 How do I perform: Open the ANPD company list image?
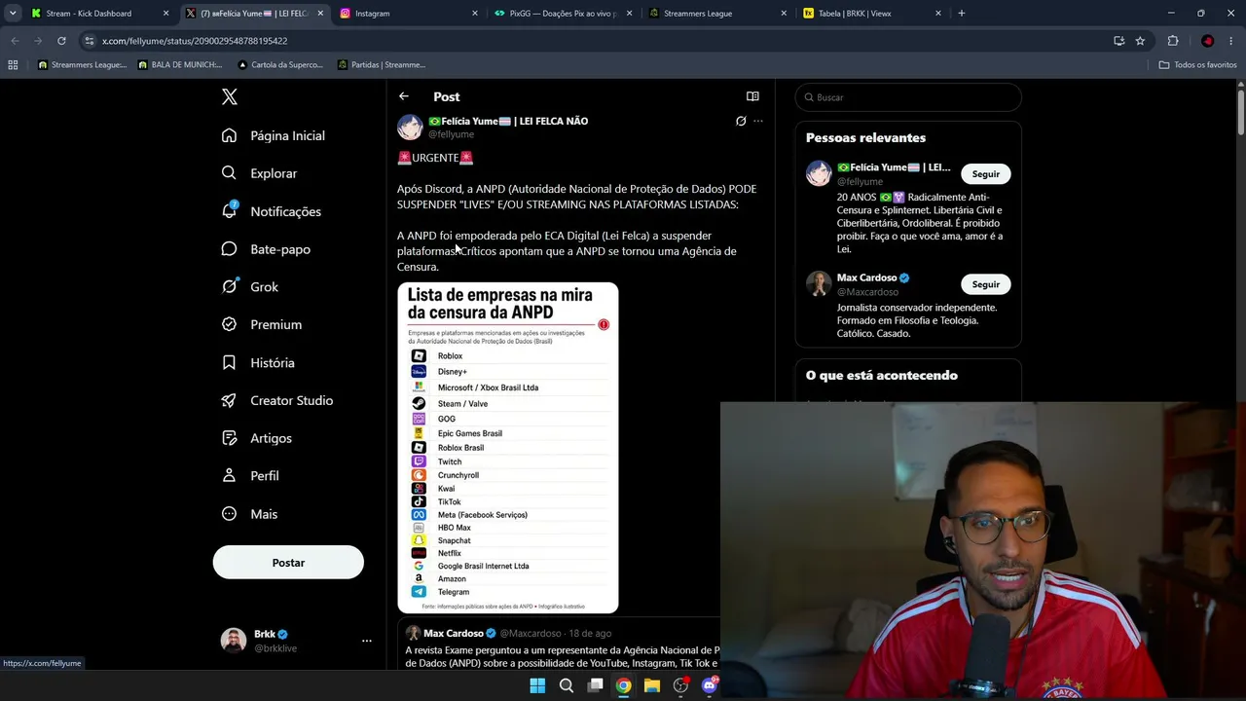pyautogui.click(x=507, y=448)
